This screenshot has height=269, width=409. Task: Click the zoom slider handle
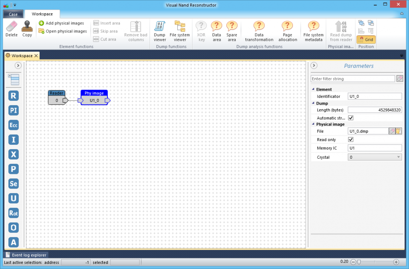point(359,262)
